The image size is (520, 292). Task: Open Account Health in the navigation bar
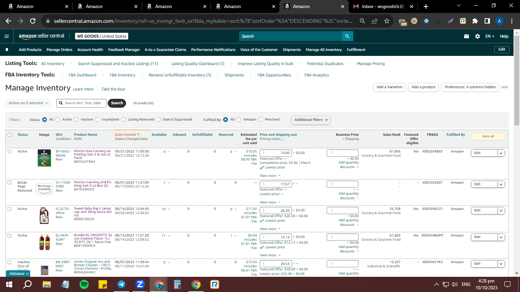90,50
